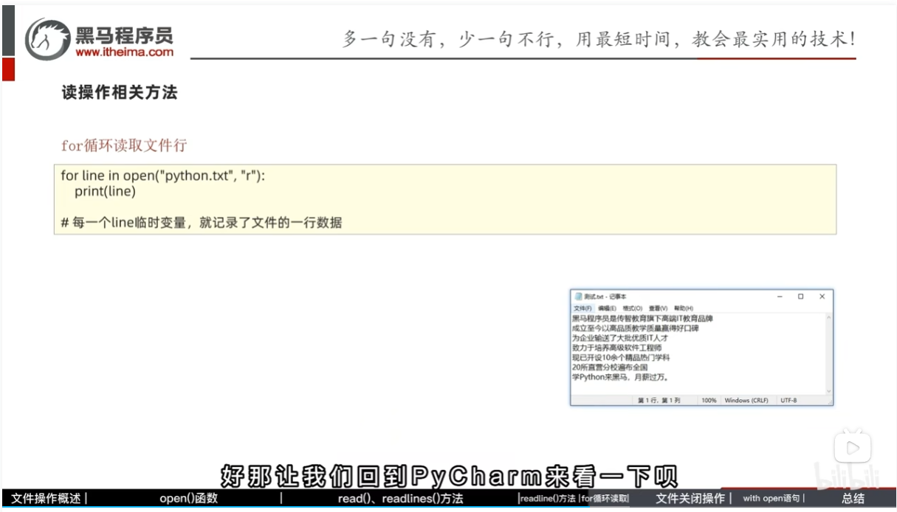This screenshot has width=897, height=512.
Task: Click UTF-8 encoding in Notepad status bar
Action: (788, 401)
